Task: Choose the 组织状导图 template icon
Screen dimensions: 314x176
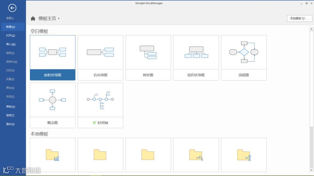Action: click(196, 52)
